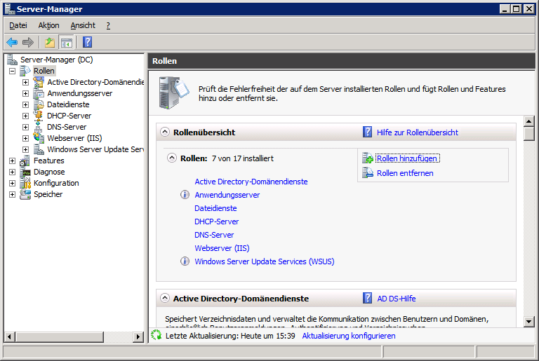Viewport: 539px width, 361px height.
Task: Click the Anwendungsserver tree icon
Action: point(39,93)
